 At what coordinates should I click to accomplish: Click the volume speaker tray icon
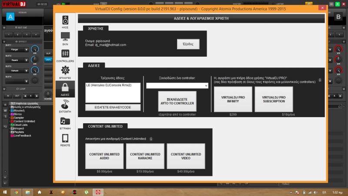(x=316, y=193)
